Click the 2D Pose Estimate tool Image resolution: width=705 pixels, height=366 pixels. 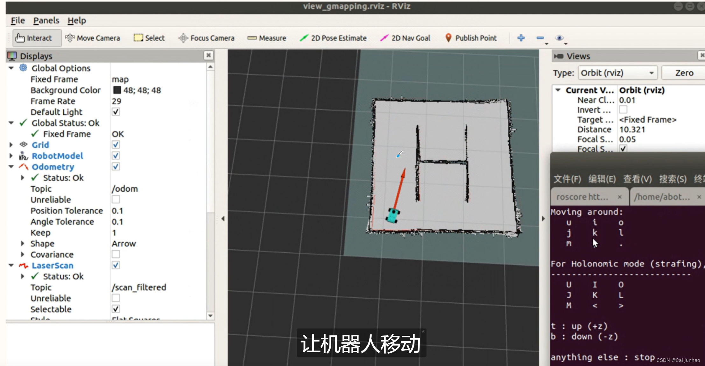pos(333,38)
